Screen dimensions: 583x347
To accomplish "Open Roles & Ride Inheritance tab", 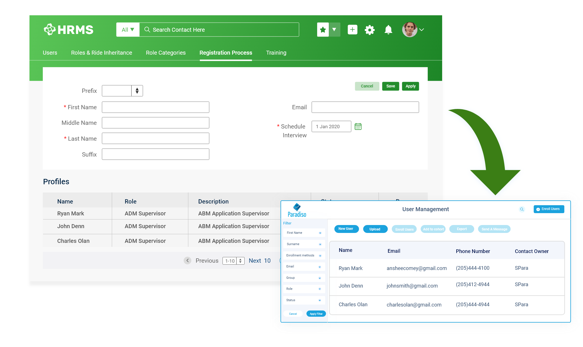I will coord(101,53).
